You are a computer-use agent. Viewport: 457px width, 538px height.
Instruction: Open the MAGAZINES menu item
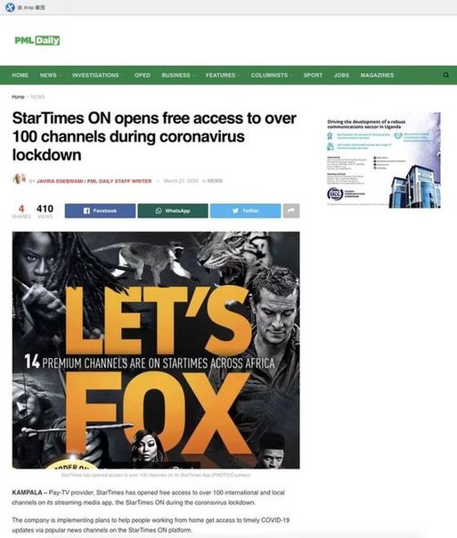[x=377, y=75]
